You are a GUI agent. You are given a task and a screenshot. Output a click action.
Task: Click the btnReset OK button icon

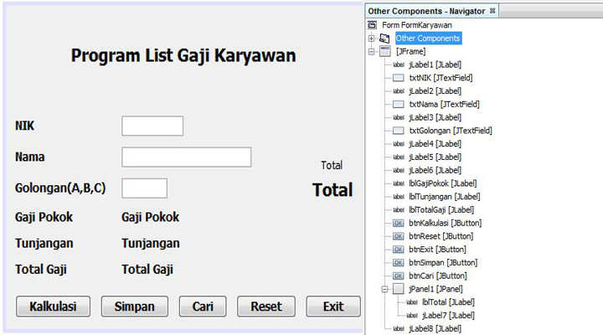coord(399,236)
